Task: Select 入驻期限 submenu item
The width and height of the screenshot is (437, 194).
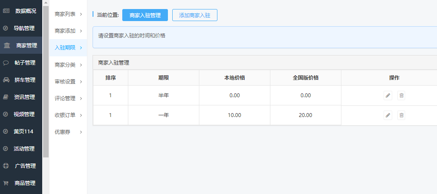Action: (68, 48)
